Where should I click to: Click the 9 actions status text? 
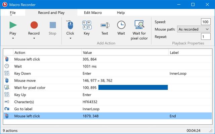tap(10, 131)
